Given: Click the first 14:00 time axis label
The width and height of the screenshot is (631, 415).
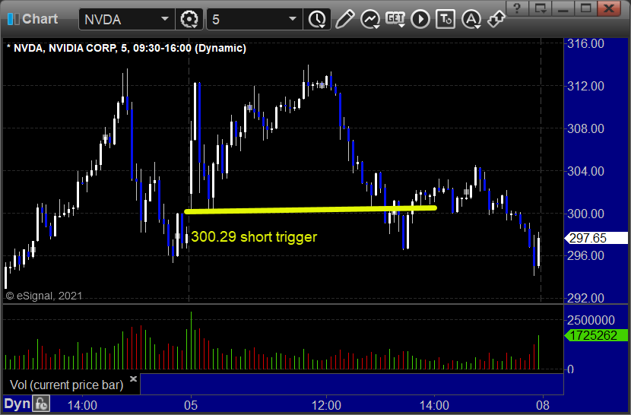Looking at the screenshot, I should [x=82, y=405].
